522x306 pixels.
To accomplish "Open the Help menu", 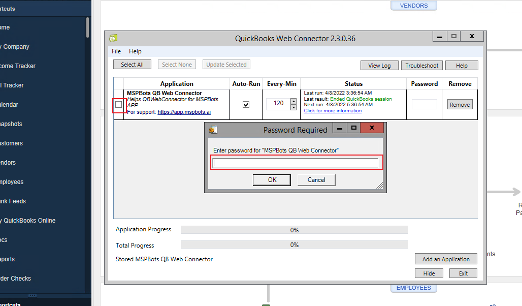I will [135, 51].
